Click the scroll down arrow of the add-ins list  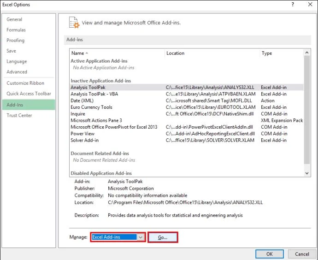(x=307, y=173)
